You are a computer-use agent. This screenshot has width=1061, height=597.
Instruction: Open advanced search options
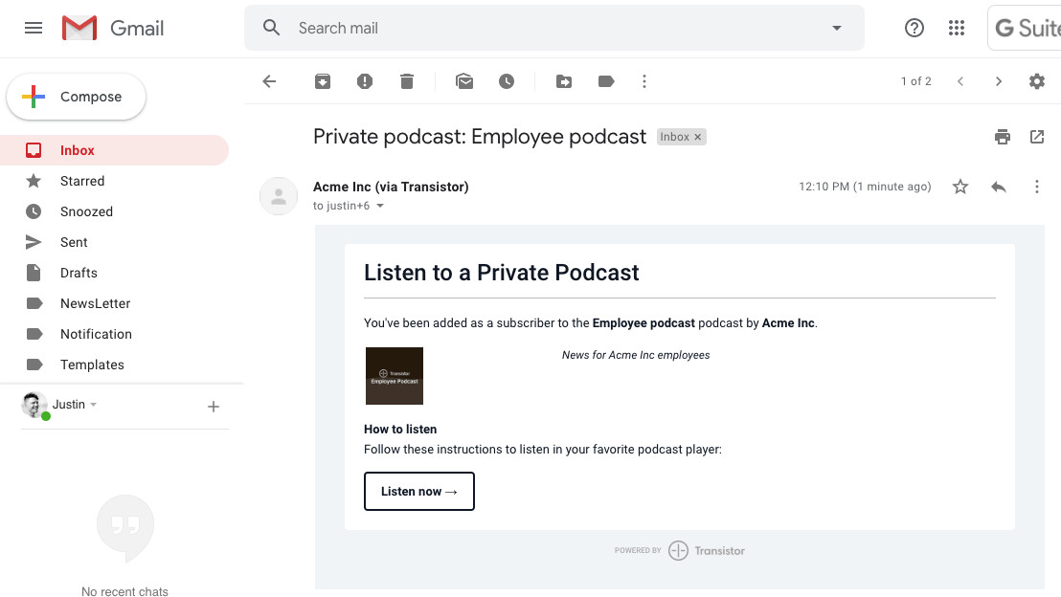(x=835, y=28)
